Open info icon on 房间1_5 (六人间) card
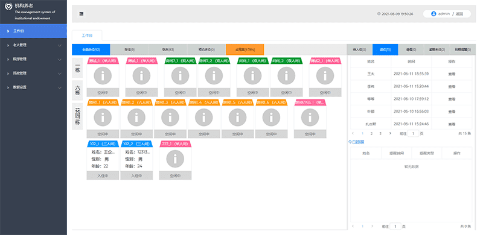483x235 pixels. click(237, 117)
